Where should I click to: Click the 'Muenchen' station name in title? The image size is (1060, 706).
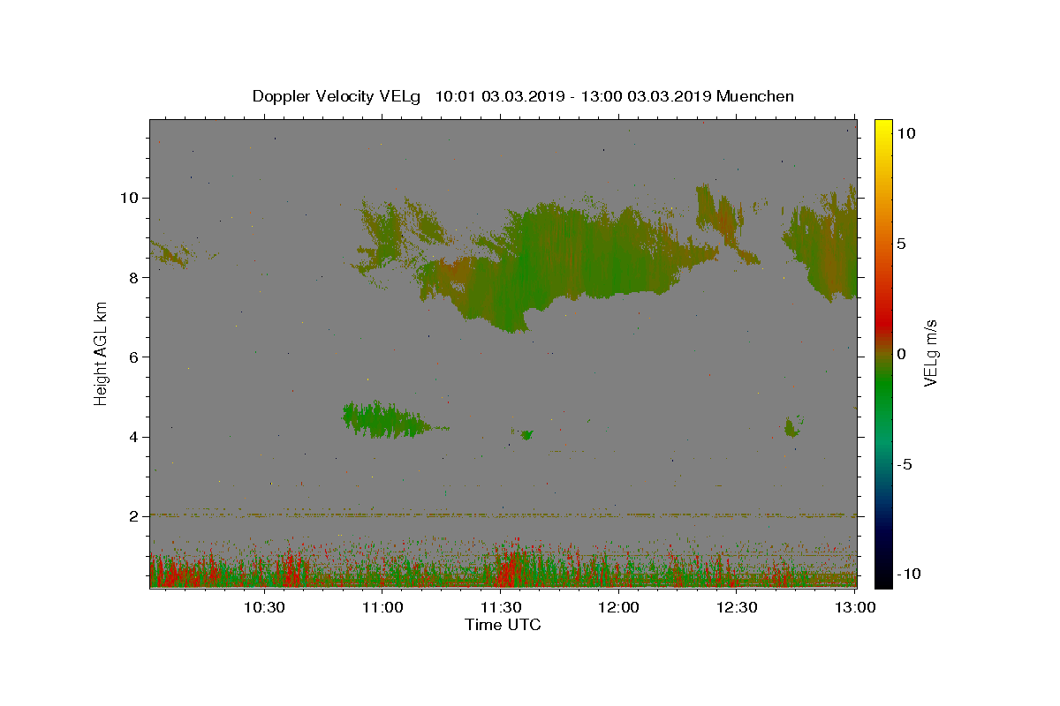(x=755, y=96)
